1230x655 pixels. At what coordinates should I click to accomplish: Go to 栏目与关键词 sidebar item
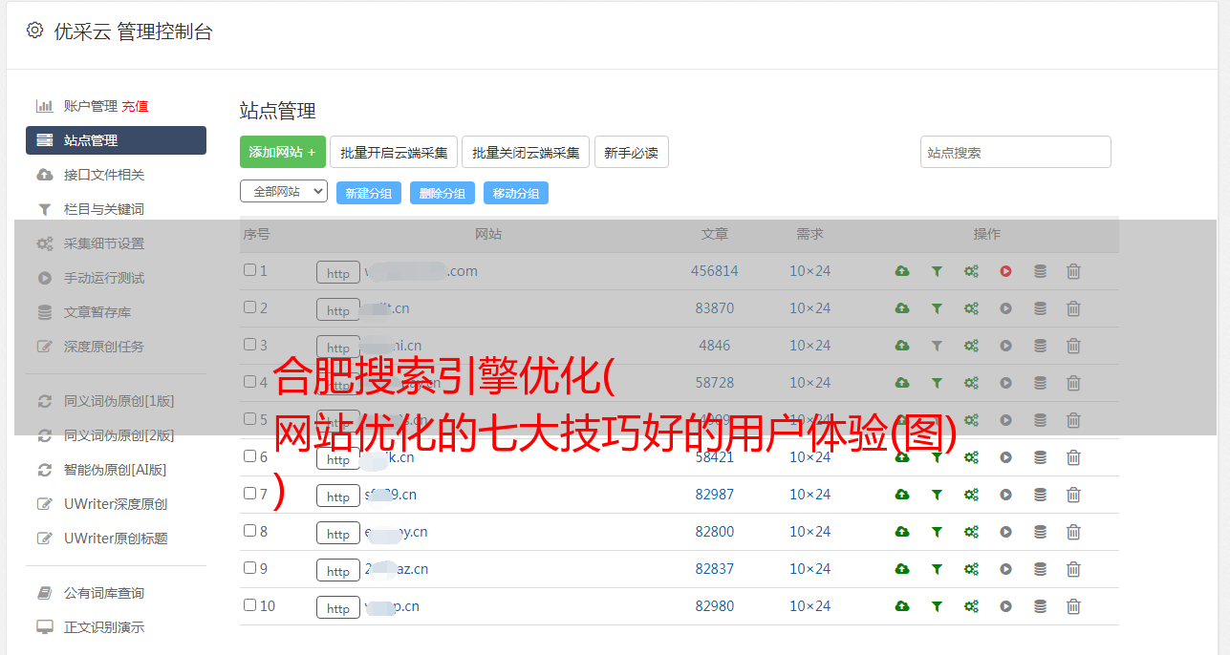tap(104, 209)
